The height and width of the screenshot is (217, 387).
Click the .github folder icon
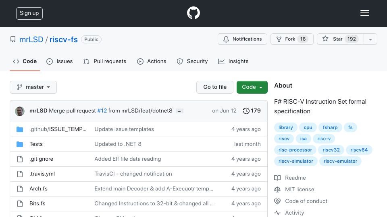coord(20,129)
